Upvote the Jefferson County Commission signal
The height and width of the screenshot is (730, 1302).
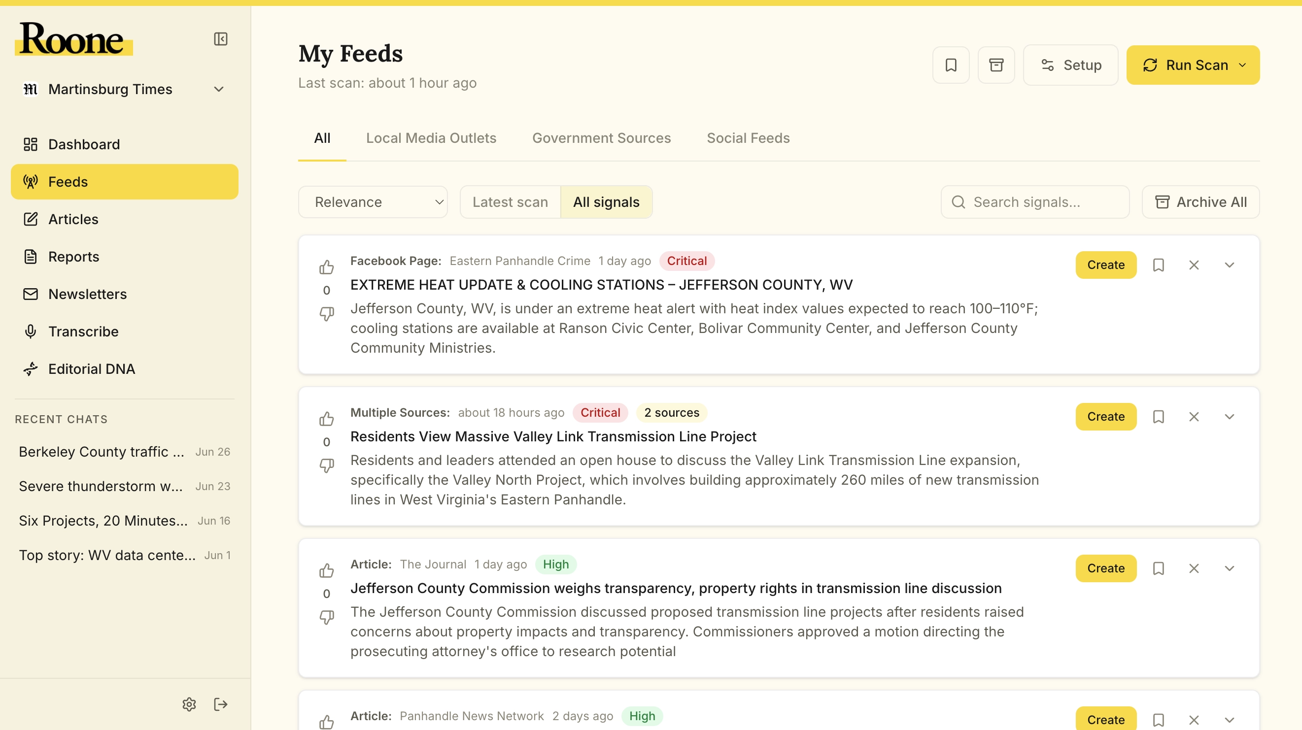click(327, 571)
